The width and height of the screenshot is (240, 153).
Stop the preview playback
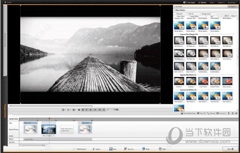[83, 110]
